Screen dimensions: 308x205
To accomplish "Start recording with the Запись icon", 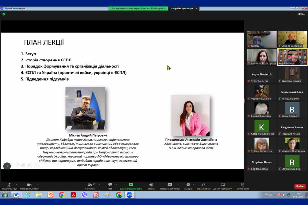I will click(x=151, y=185).
